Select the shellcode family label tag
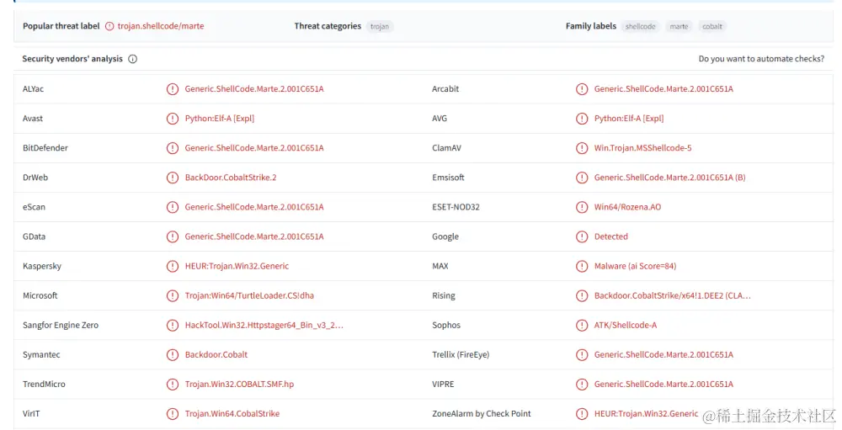Viewport: 842px width, 430px height. click(641, 26)
